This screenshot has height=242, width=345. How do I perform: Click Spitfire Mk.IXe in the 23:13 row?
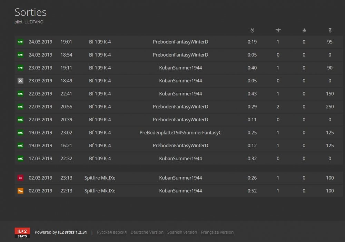pyautogui.click(x=100, y=178)
